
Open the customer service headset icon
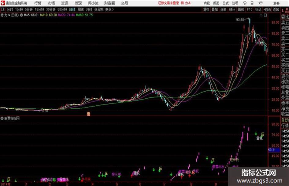[245, 3]
